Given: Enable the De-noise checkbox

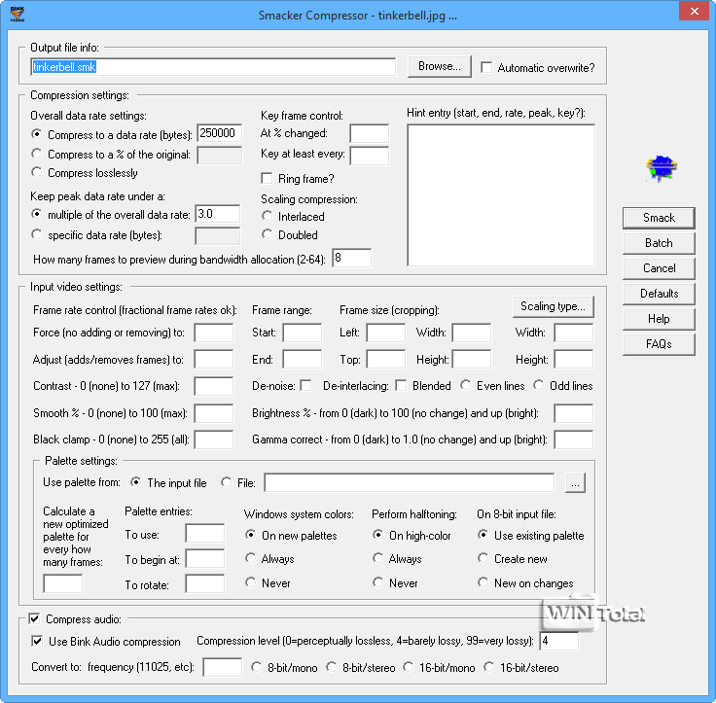Looking at the screenshot, I should (305, 386).
